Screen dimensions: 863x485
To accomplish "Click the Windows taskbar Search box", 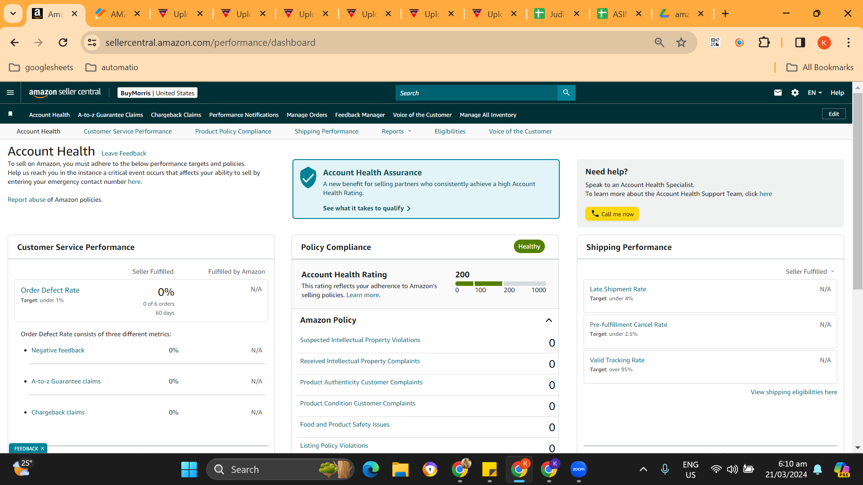I will tap(280, 470).
